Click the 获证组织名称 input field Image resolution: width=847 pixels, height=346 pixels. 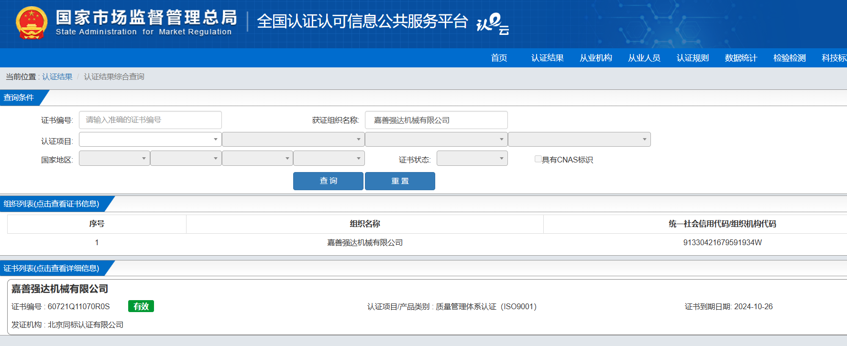[436, 120]
